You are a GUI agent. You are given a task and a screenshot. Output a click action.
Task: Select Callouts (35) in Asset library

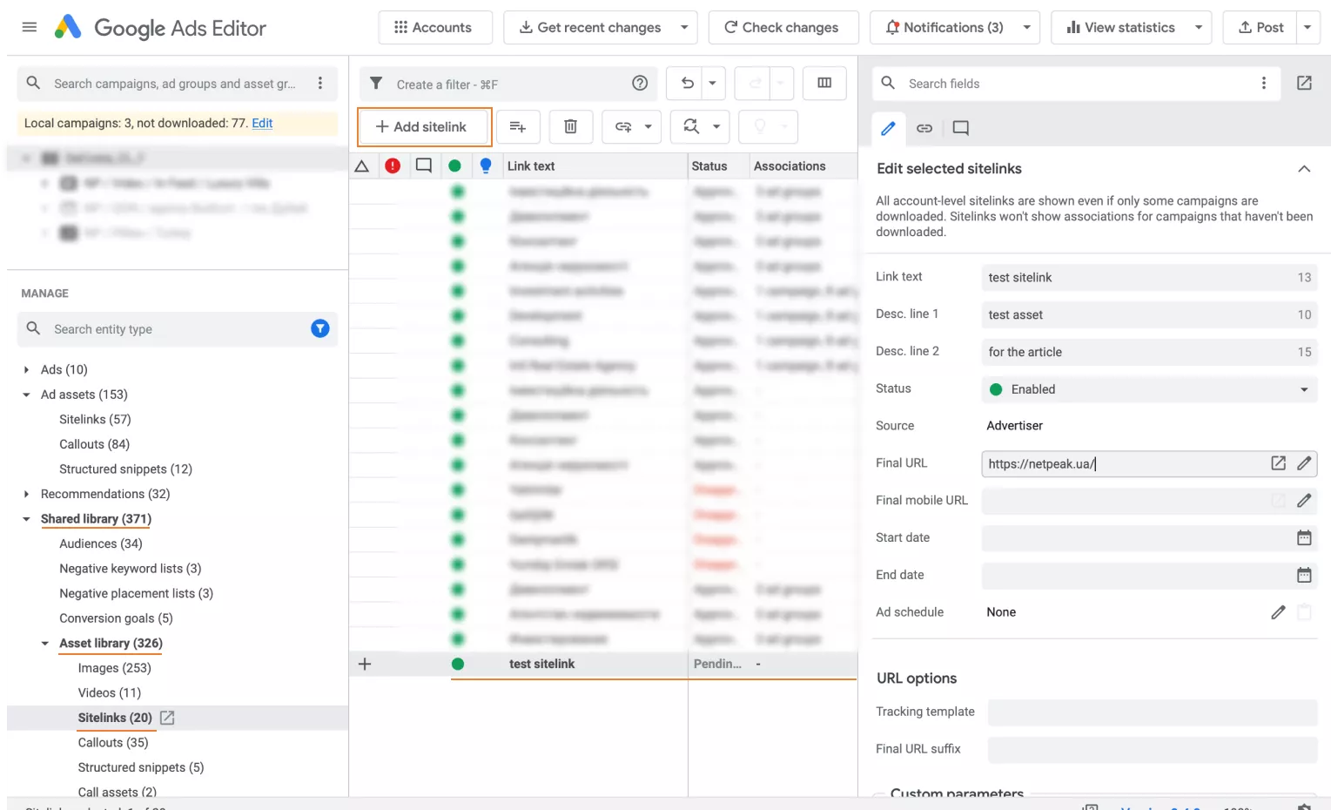[113, 743]
